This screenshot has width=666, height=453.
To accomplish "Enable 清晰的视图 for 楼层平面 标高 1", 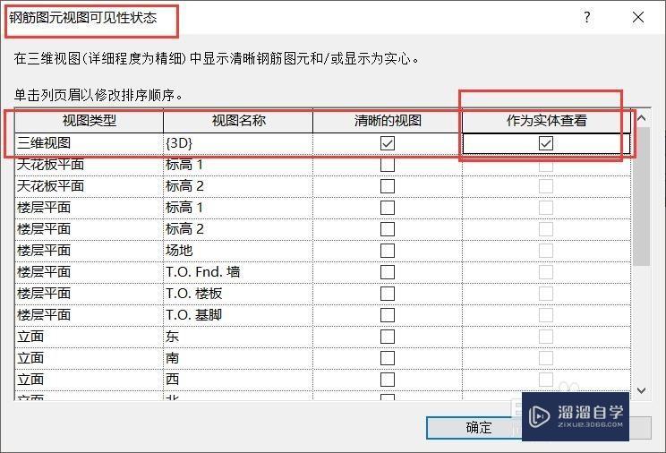I will click(x=388, y=208).
